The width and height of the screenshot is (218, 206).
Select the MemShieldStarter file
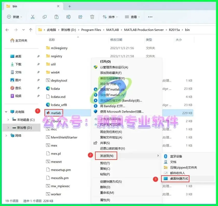click(62, 137)
